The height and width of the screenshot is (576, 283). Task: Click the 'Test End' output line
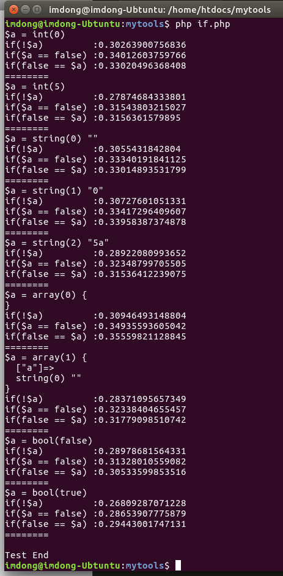(x=27, y=555)
